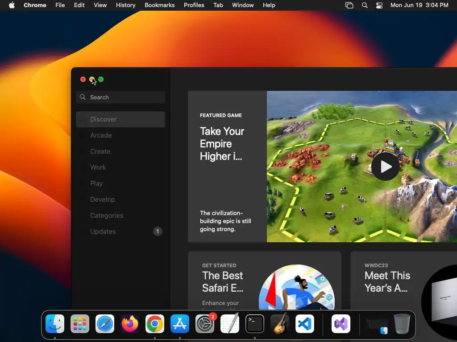Click the Safari card circular illustration
457x342 pixels.
tap(297, 287)
